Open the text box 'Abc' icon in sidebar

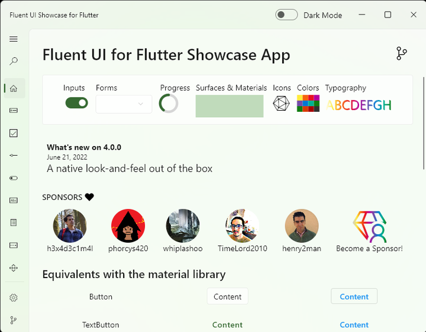[13, 201]
